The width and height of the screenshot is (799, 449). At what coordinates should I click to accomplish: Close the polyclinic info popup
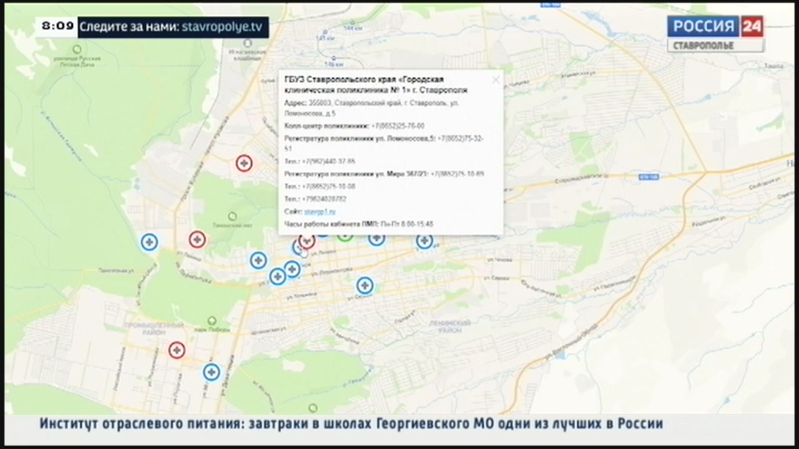(x=496, y=79)
